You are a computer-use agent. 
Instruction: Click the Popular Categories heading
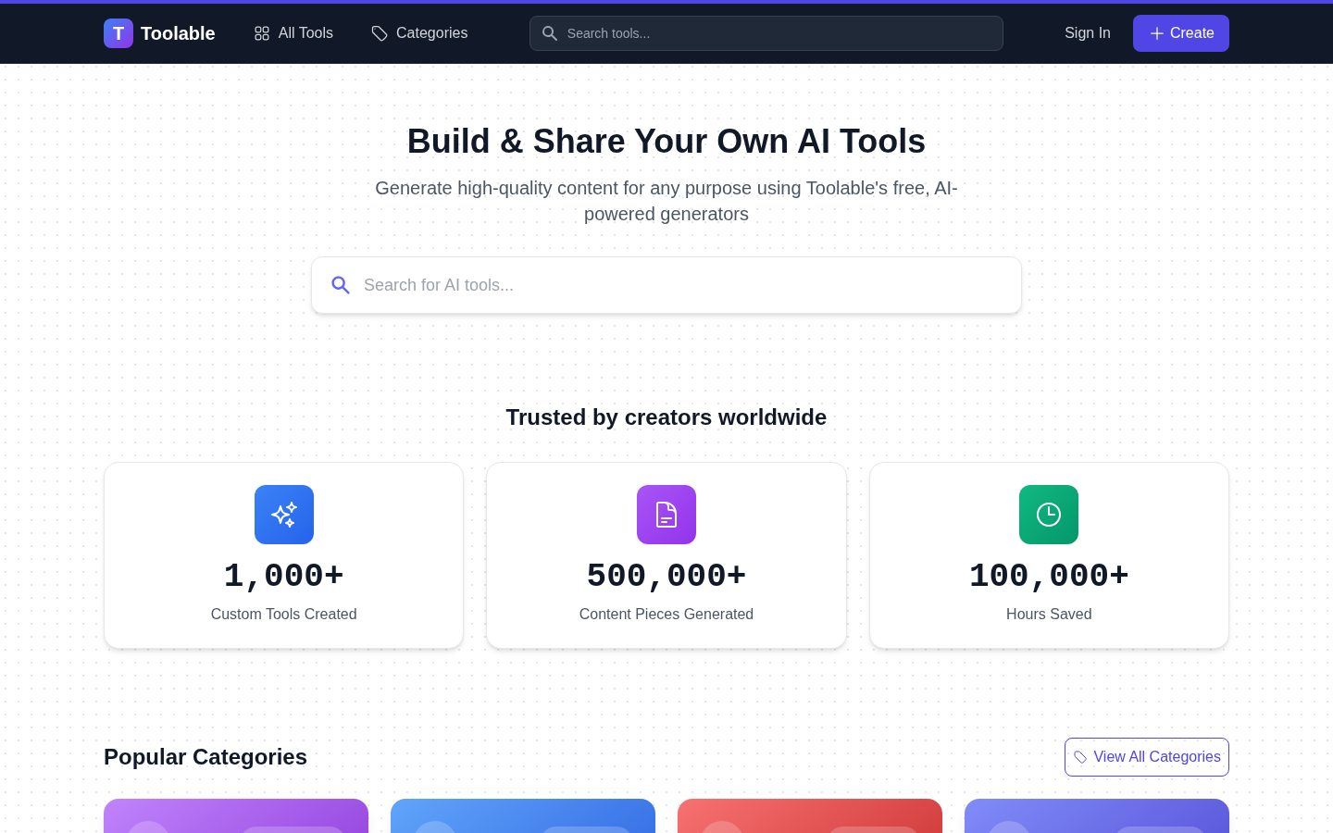tap(206, 757)
